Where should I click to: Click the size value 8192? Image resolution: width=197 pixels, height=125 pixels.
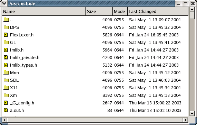coord(107,95)
